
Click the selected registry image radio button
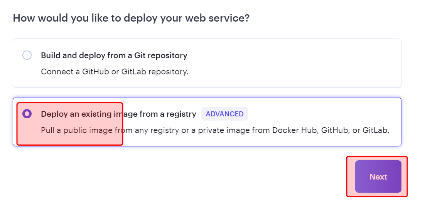point(27,114)
